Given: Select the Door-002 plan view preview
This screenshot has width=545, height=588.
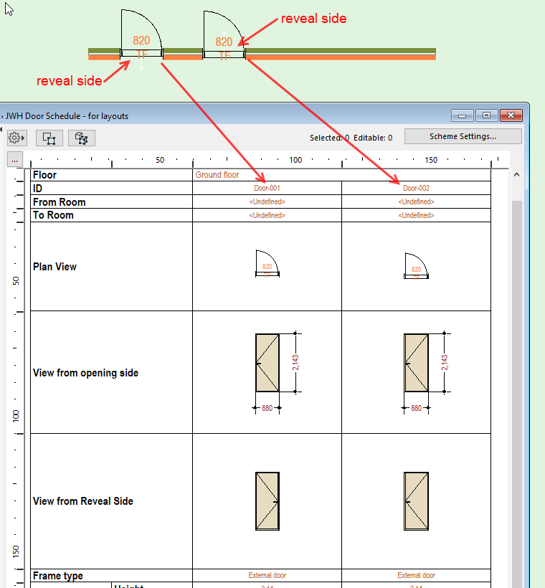Looking at the screenshot, I should click(416, 266).
